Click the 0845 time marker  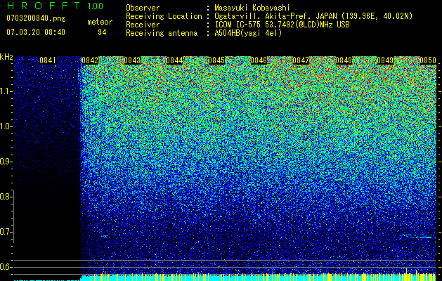click(x=216, y=60)
